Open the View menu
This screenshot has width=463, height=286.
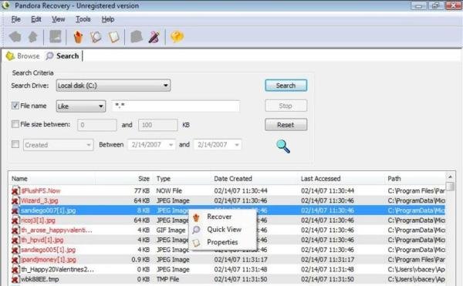[58, 19]
